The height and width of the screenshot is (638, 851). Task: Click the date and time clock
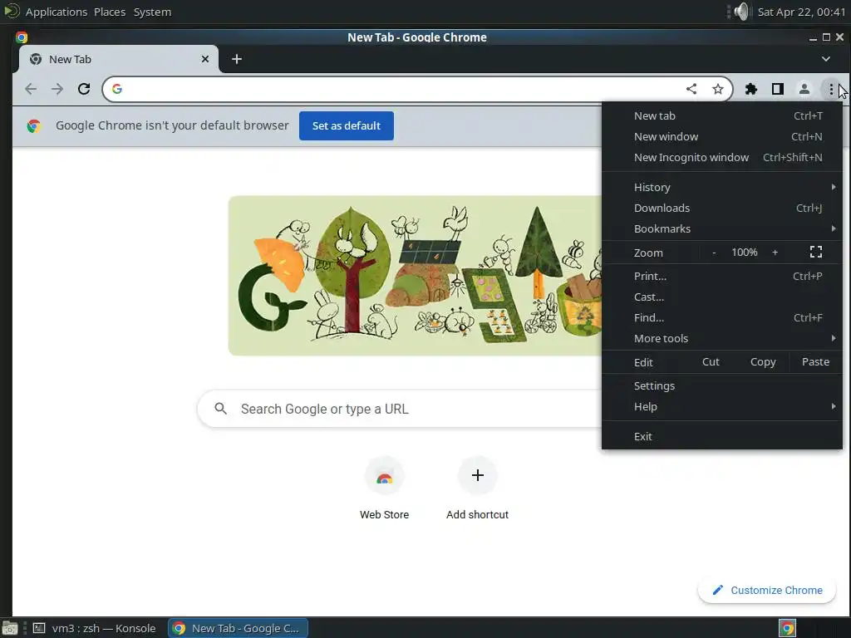[x=801, y=12]
